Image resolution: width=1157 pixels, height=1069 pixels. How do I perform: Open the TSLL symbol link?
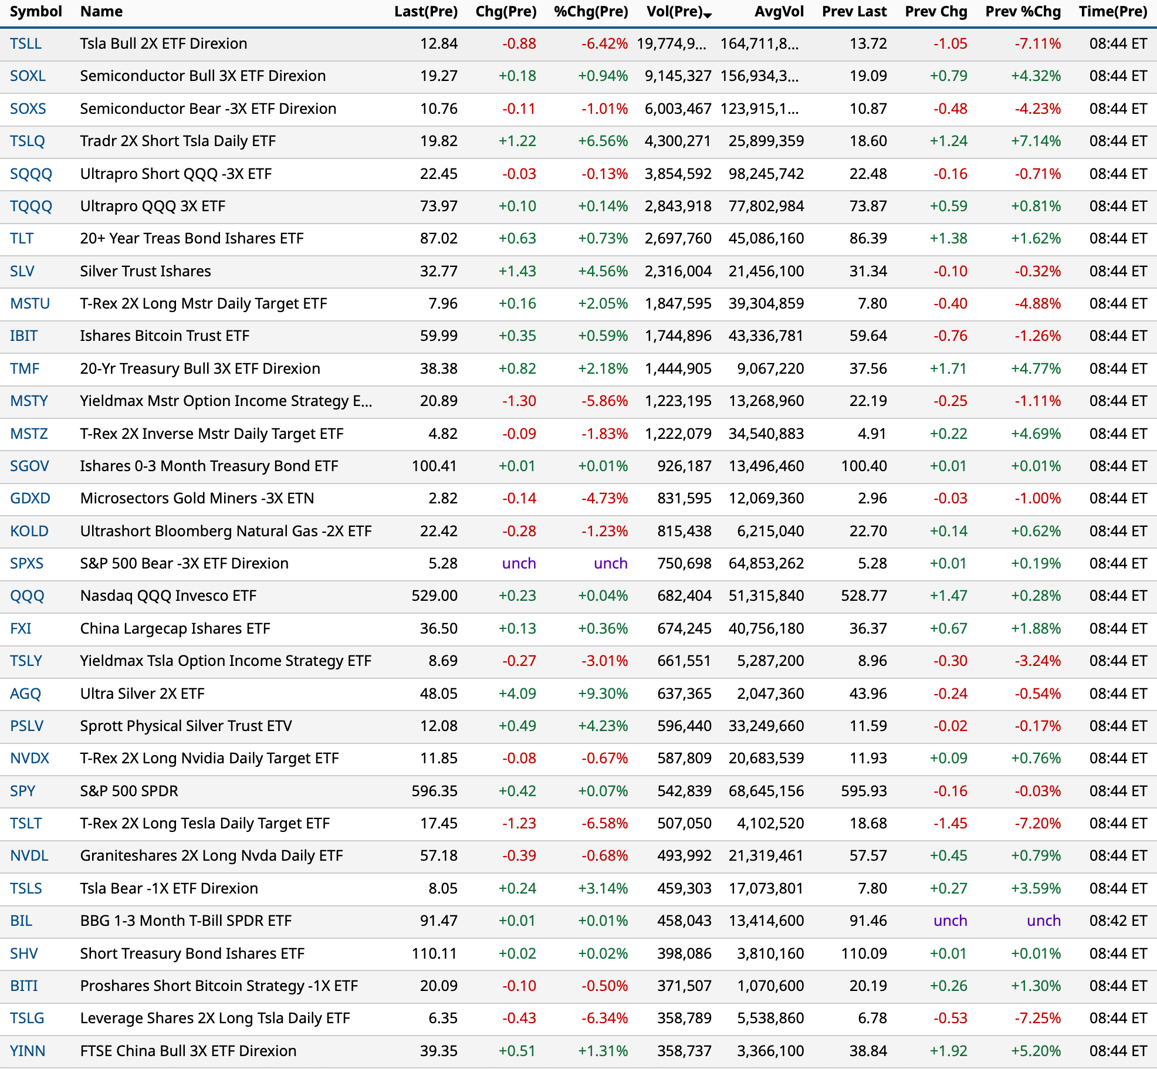point(26,44)
